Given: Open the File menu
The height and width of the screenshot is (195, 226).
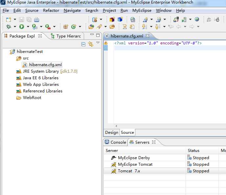Looking at the screenshot, I should [x=6, y=11].
